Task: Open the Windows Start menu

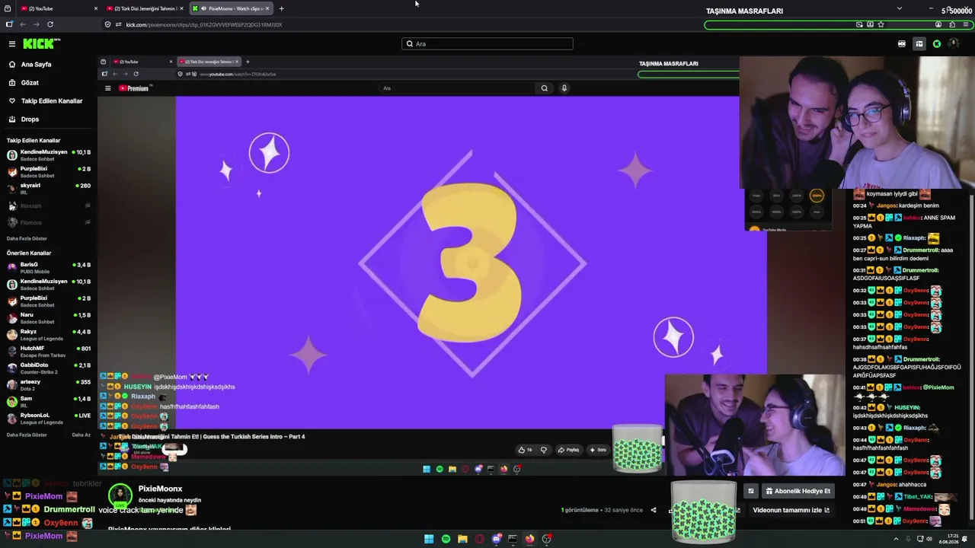Action: (x=429, y=539)
